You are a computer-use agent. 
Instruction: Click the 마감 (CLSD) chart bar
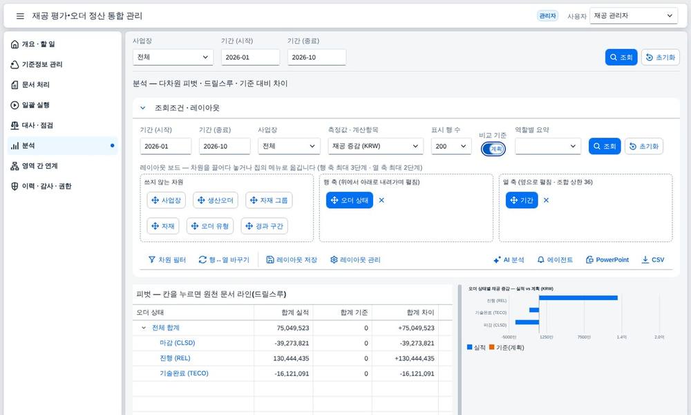click(x=527, y=322)
